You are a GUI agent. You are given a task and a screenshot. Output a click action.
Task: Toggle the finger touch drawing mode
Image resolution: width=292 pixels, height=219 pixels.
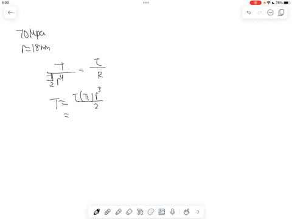point(186,212)
